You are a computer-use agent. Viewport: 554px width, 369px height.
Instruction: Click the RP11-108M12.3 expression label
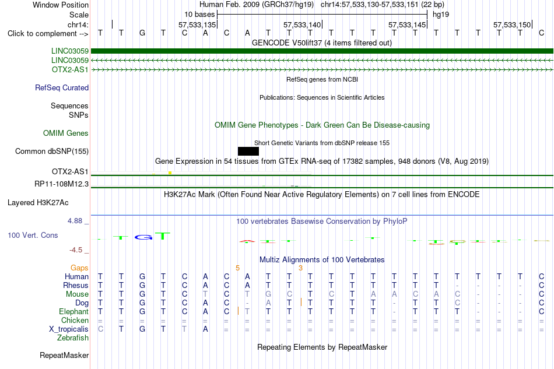click(x=61, y=184)
